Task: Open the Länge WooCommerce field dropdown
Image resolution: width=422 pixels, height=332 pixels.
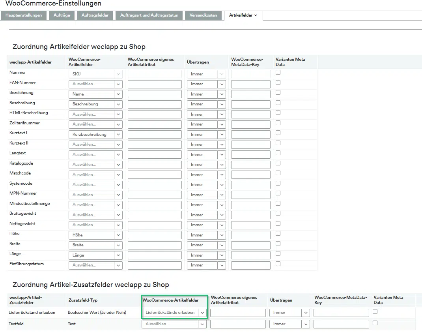Action: point(95,255)
